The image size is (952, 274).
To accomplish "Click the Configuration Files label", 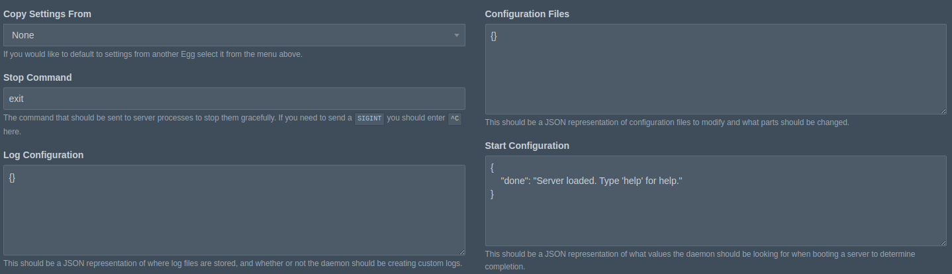I will pos(527,14).
